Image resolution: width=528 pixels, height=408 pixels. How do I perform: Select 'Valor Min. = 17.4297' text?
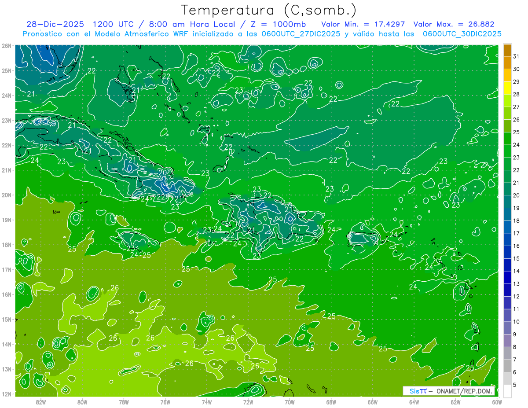[x=363, y=24]
